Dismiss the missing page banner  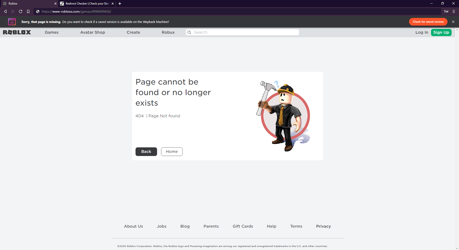tap(453, 21)
